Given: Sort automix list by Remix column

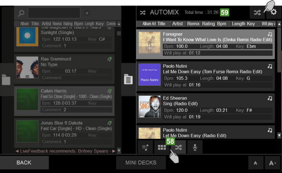Looking at the screenshot, I should click(x=193, y=24).
